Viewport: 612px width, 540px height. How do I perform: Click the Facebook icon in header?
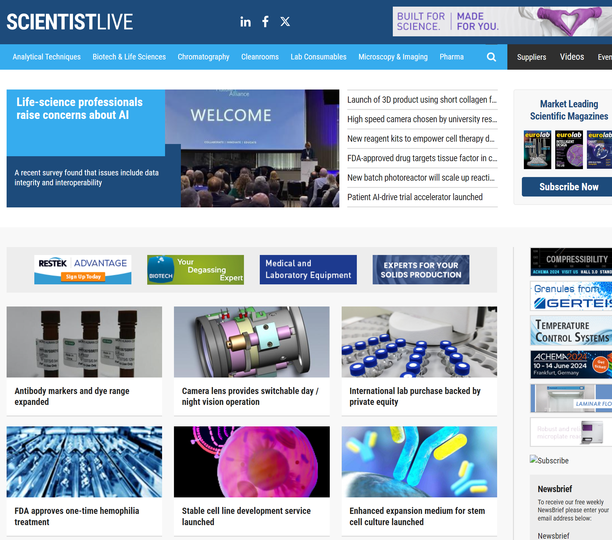(265, 22)
